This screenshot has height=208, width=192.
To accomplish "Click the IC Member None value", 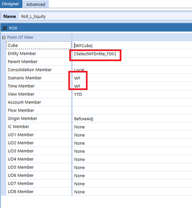I will click(79, 127).
